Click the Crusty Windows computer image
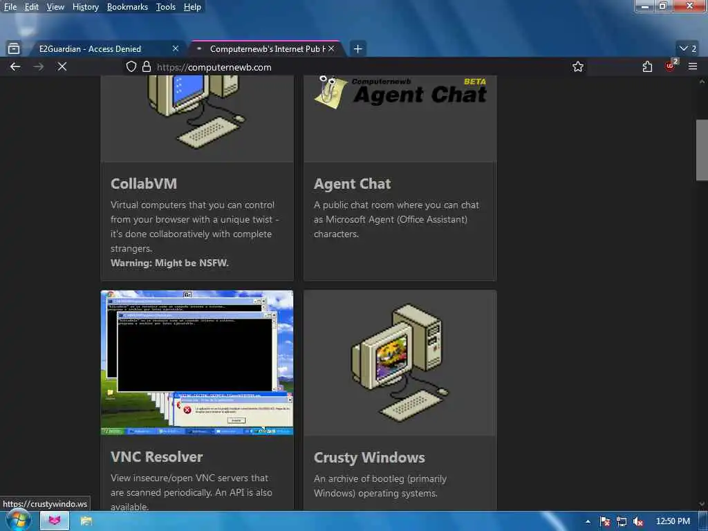 pyautogui.click(x=400, y=362)
